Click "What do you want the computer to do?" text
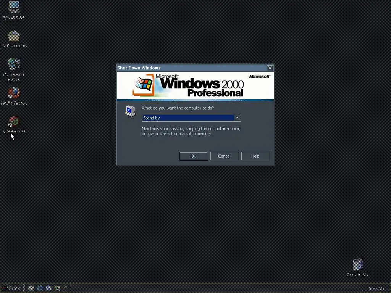This screenshot has width=391, height=293. click(x=178, y=108)
